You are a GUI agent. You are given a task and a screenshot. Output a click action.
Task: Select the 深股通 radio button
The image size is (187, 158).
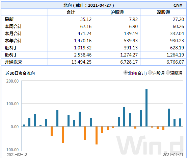click(168, 72)
